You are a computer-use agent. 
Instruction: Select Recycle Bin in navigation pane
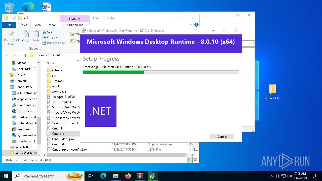pyautogui.click(x=23, y=147)
